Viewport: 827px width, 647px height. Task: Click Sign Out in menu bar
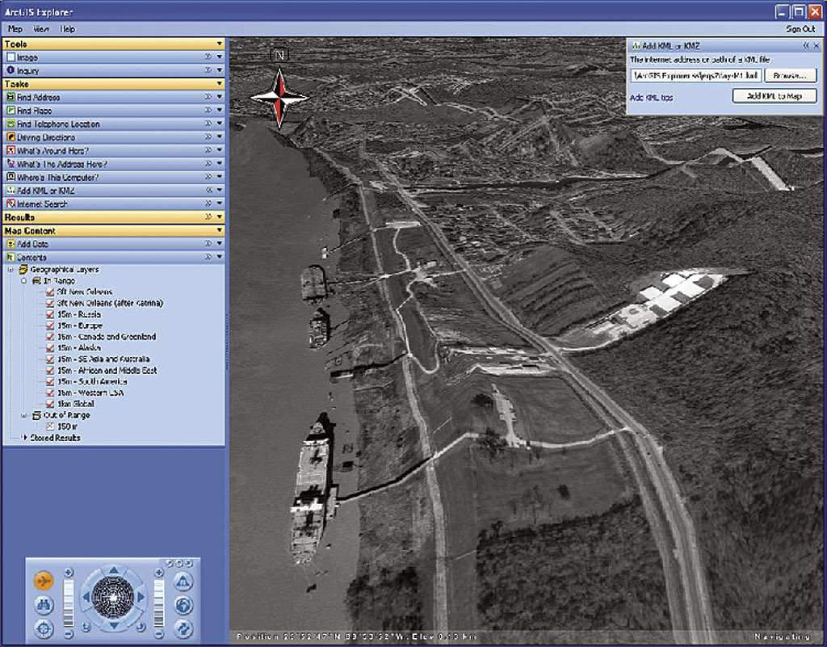coord(800,29)
